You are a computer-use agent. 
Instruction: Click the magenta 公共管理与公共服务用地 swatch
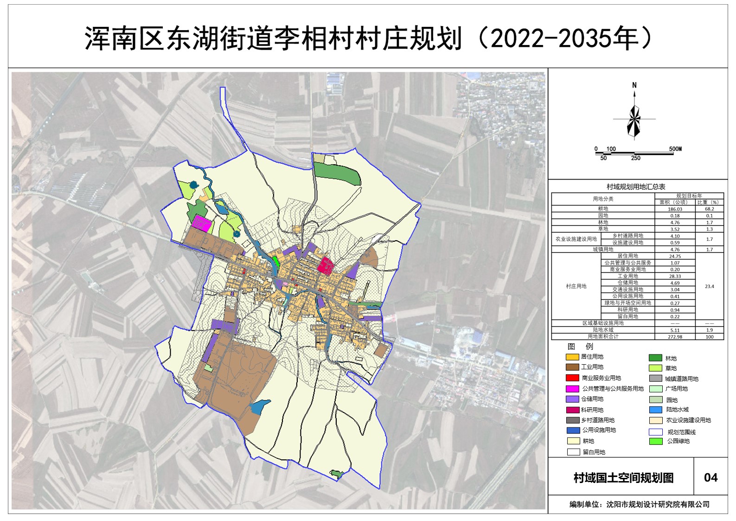[x=572, y=388]
